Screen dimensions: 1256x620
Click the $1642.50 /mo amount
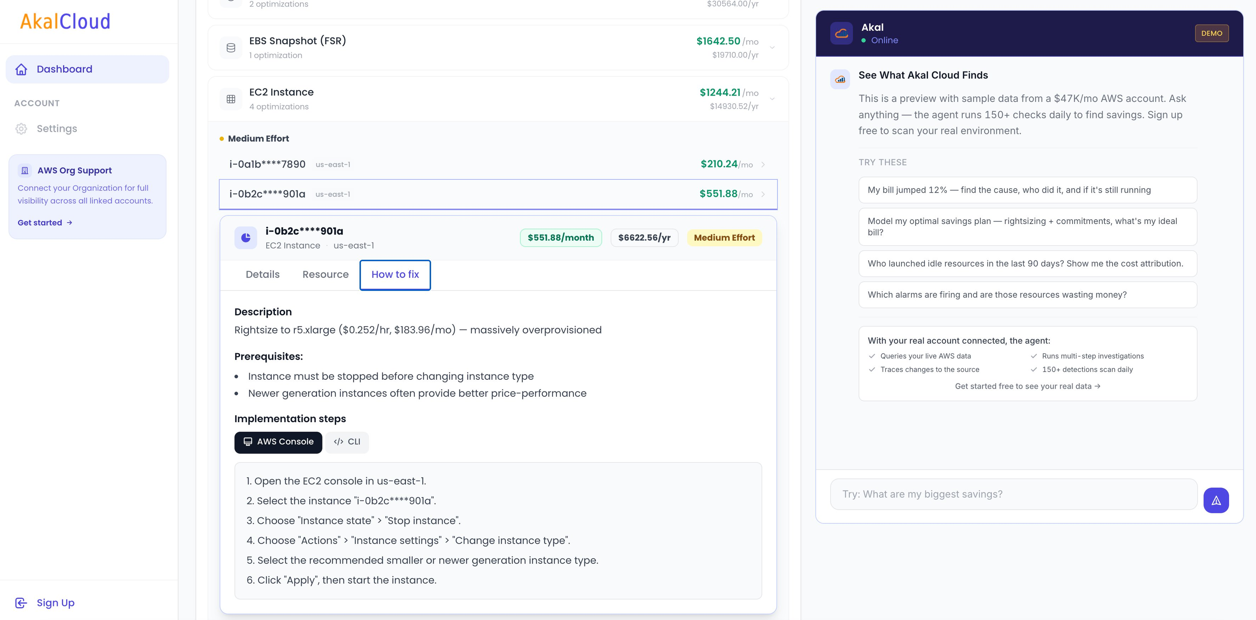click(x=727, y=41)
